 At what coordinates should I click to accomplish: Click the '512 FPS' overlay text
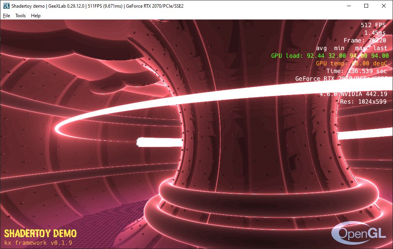pyautogui.click(x=373, y=25)
